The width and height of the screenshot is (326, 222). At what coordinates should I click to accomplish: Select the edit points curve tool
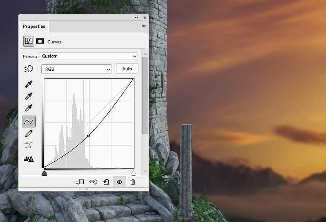pyautogui.click(x=29, y=122)
